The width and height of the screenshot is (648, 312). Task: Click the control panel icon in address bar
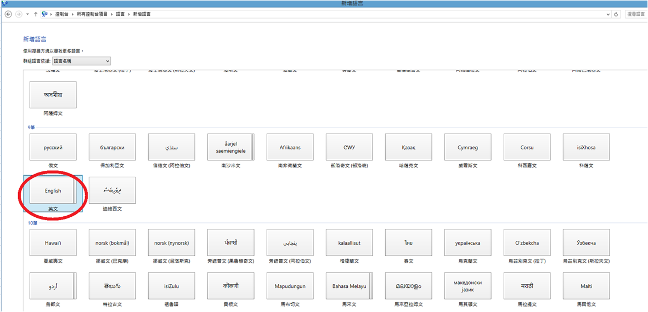pos(44,14)
